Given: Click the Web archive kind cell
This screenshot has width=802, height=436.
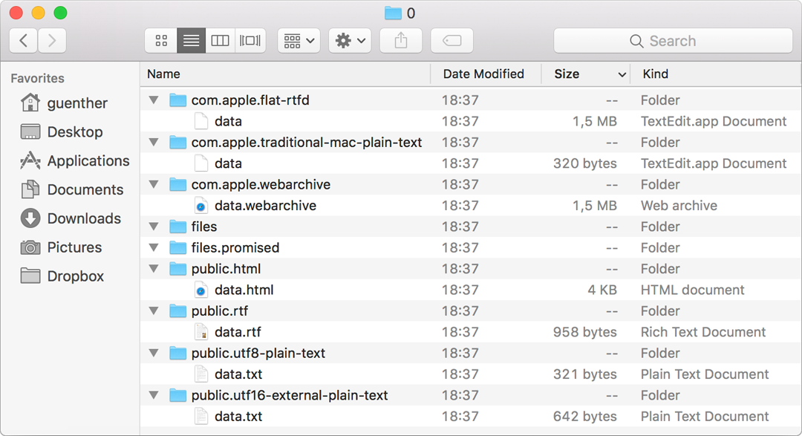Looking at the screenshot, I should pyautogui.click(x=679, y=206).
